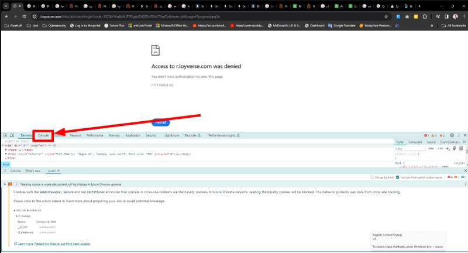
Task: Open the DevTools settings gear
Action: coord(452,135)
